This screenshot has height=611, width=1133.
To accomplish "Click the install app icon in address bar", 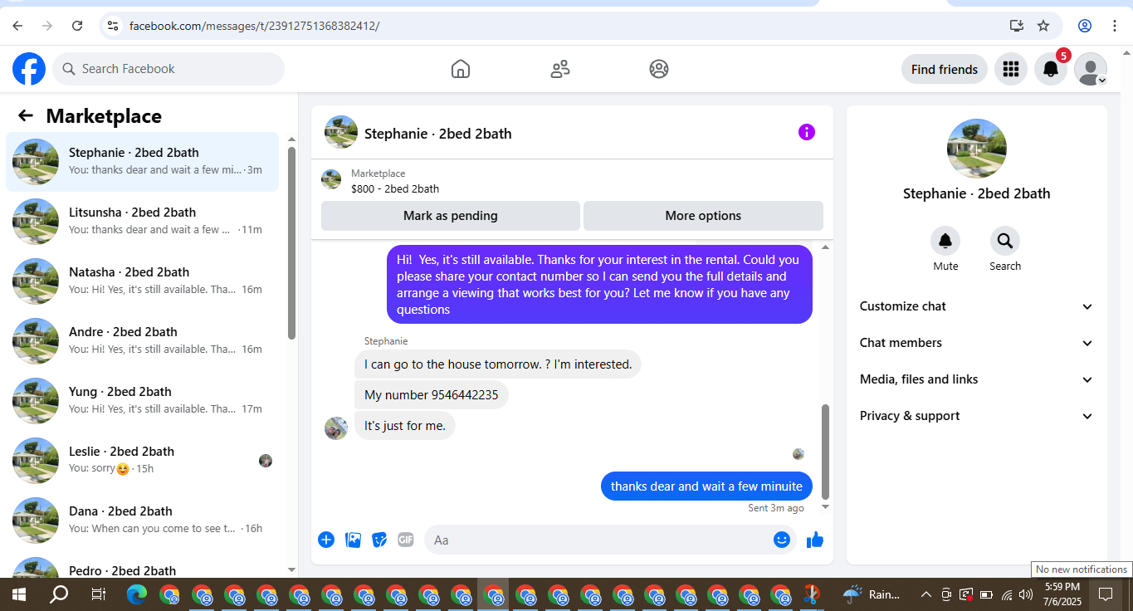I will pos(1017,26).
